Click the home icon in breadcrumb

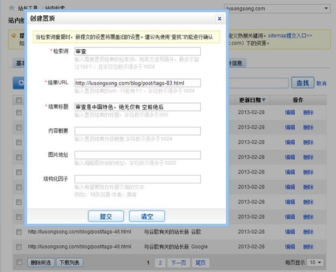[12, 8]
